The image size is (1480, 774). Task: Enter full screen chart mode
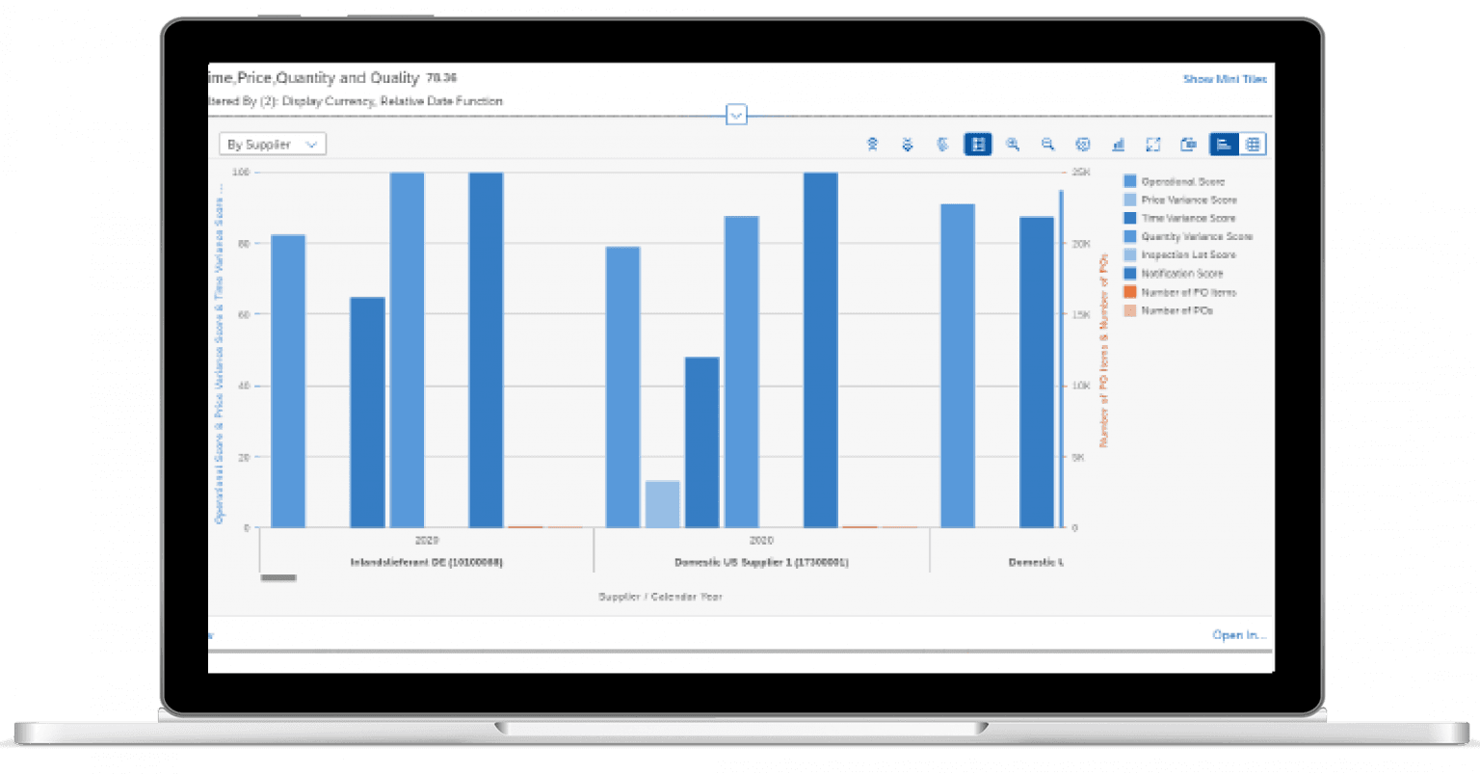pos(1152,145)
